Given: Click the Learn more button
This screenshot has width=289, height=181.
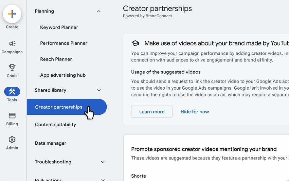Looking at the screenshot, I should [x=152, y=111].
